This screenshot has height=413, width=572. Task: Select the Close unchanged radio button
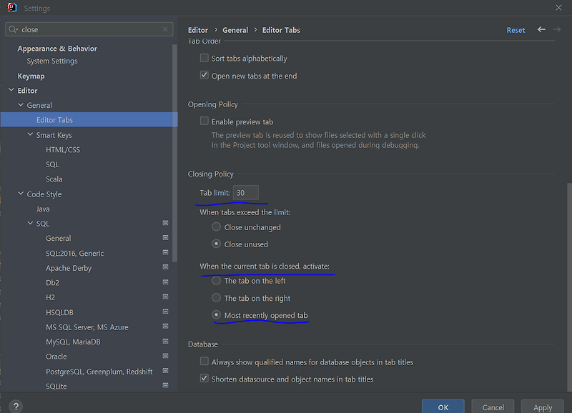coord(216,227)
